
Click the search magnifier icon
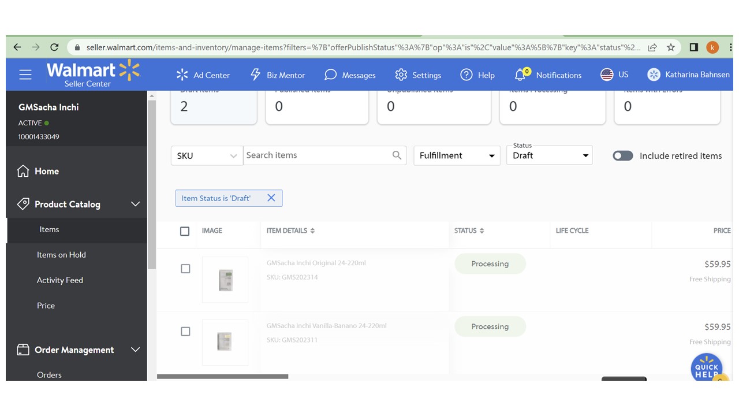397,155
